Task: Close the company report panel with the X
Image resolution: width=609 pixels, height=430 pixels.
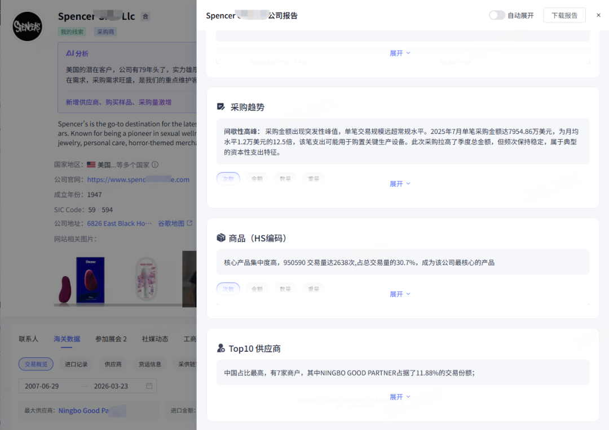Action: coord(598,15)
